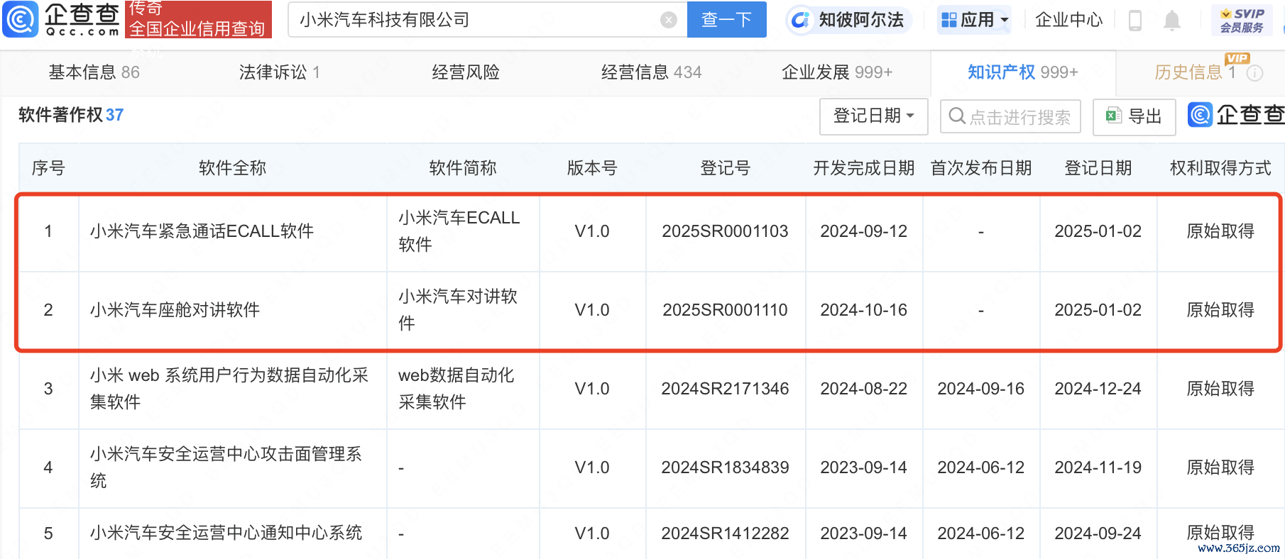Click short name web数据自动化采集软件
This screenshot has height=559, width=1285.
click(456, 389)
